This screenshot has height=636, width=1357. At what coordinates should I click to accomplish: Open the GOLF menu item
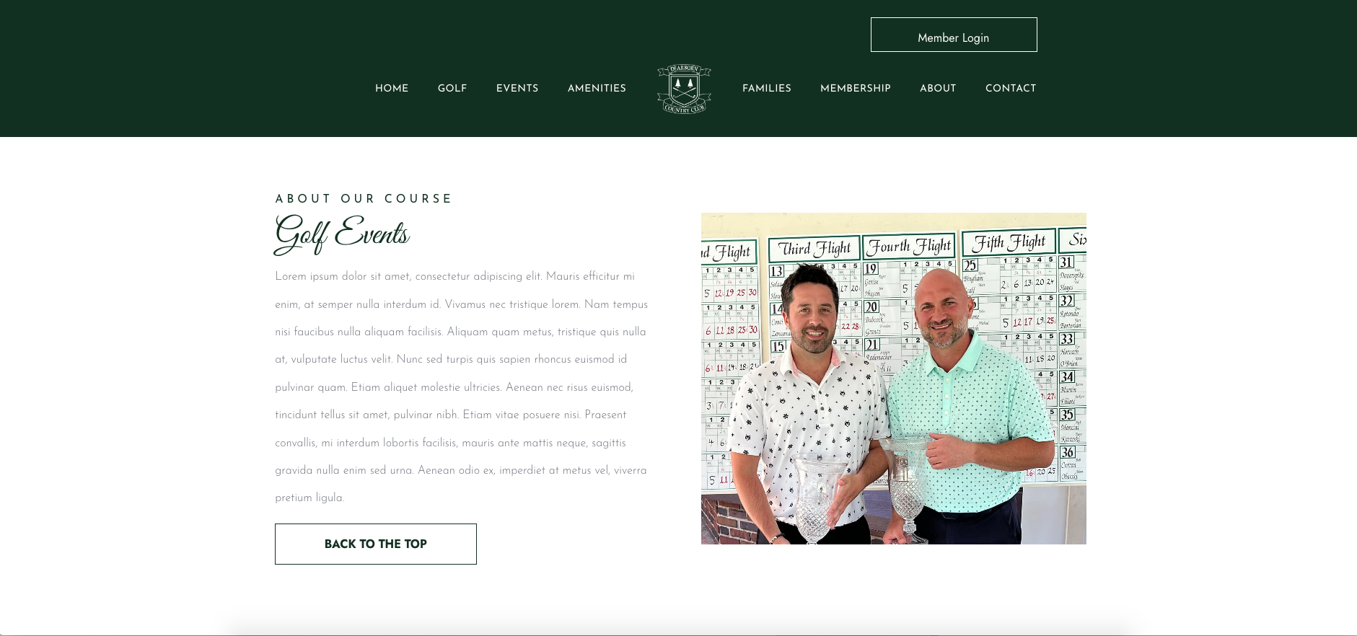click(452, 88)
